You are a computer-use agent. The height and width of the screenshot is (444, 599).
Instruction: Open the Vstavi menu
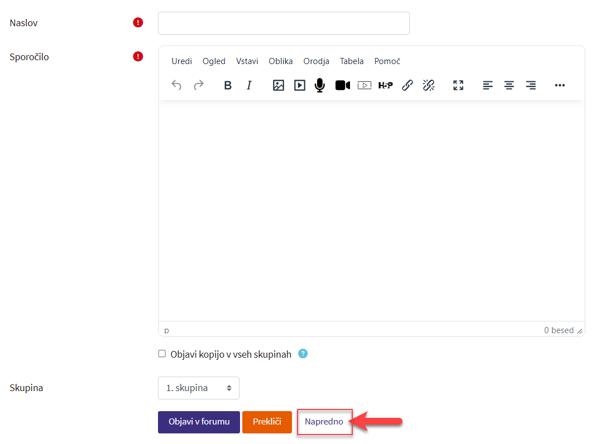247,61
